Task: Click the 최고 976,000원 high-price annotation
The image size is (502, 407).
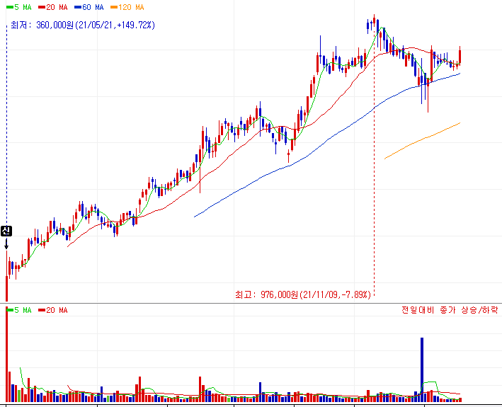Action: 302,294
